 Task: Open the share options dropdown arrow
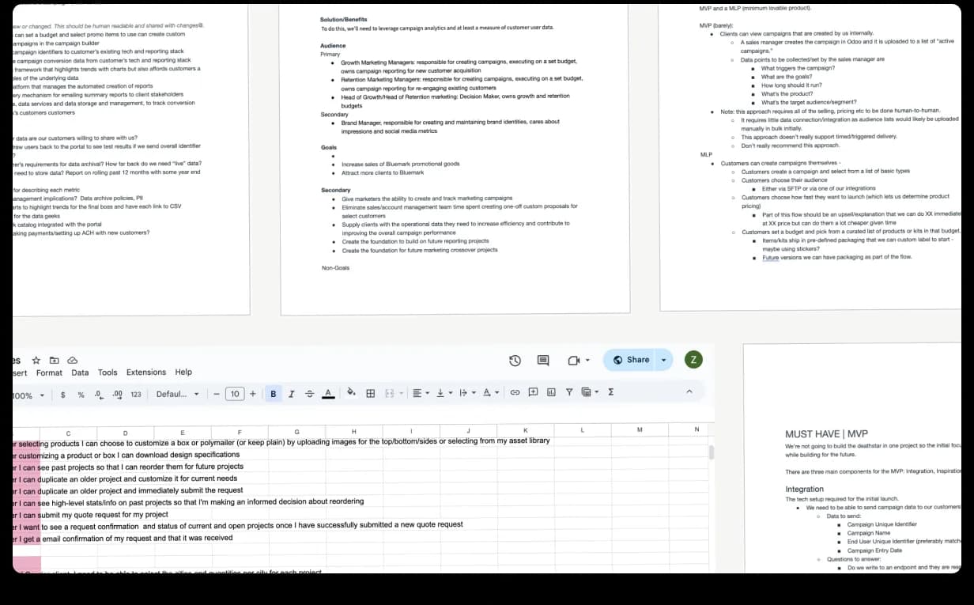click(x=664, y=360)
